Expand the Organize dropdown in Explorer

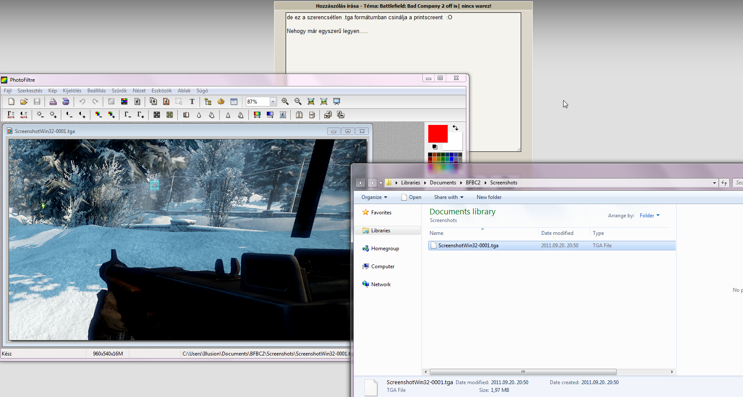coord(374,197)
